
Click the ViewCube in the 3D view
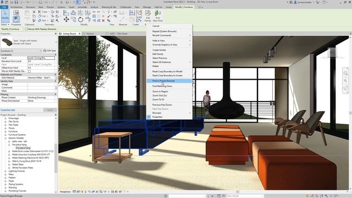click(332, 53)
